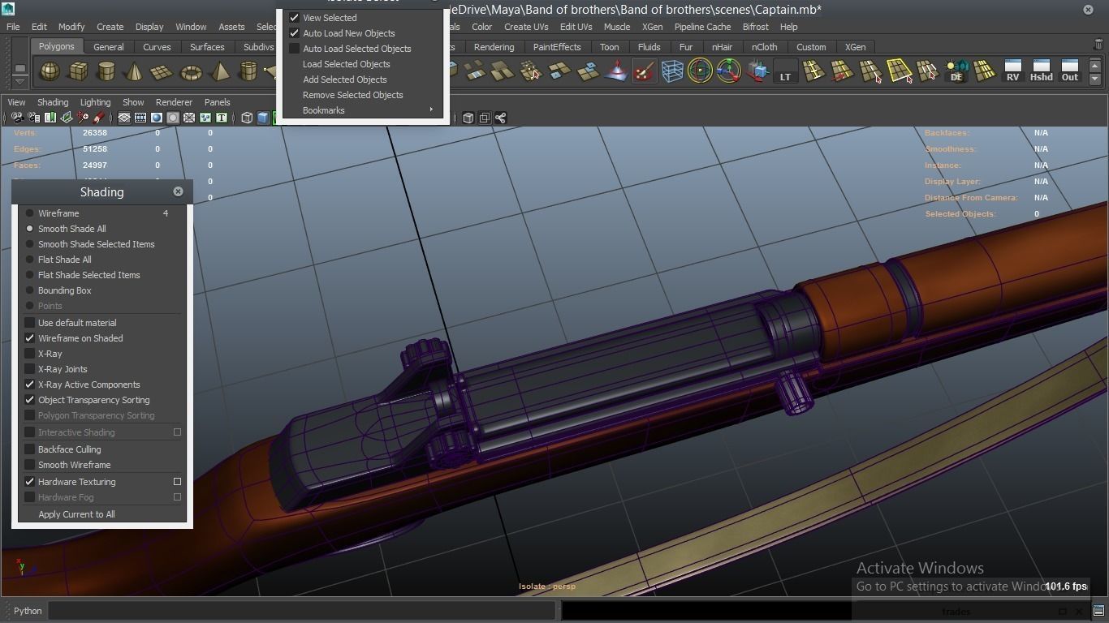Viewport: 1109px width, 623px height.
Task: Select the Sculpt Geometry brush tool
Action: (644, 72)
